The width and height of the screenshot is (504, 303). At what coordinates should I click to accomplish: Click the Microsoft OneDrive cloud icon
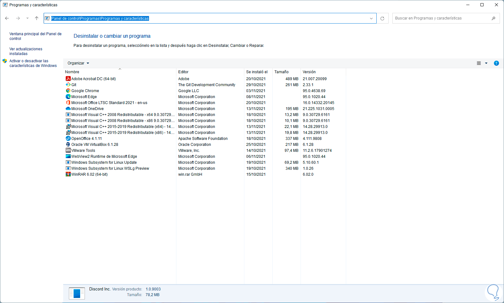click(68, 108)
